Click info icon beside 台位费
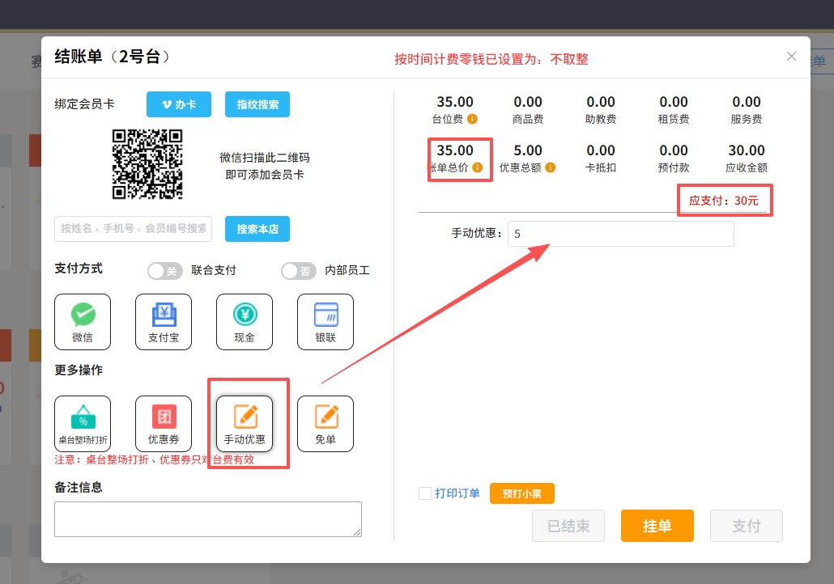Image resolution: width=834 pixels, height=584 pixels. point(472,120)
